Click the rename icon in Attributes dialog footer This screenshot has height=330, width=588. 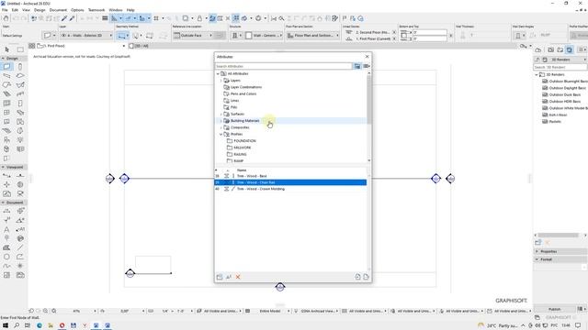pos(229,277)
